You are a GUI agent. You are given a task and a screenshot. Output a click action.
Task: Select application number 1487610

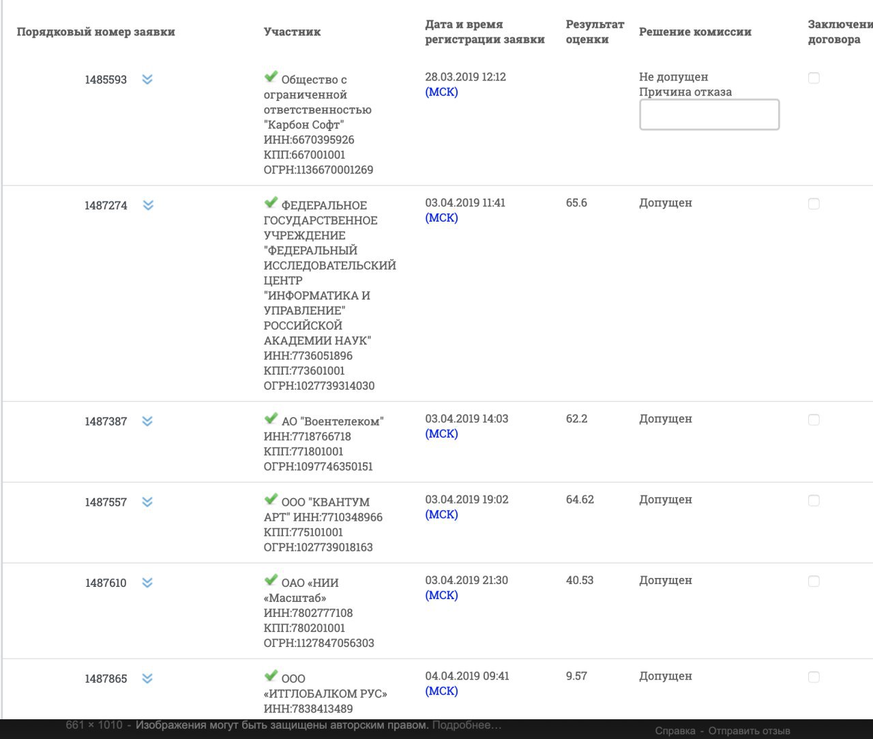tap(106, 583)
